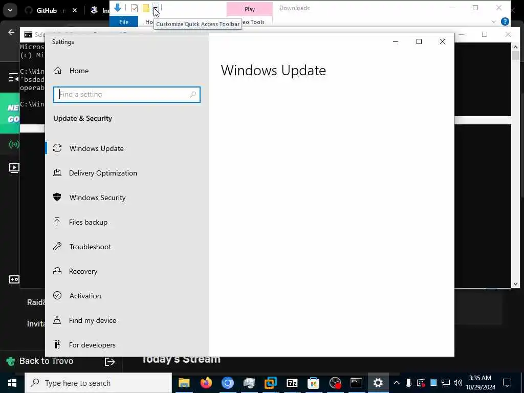This screenshot has width=524, height=393.
Task: Collapse Trovo sidebar menu icon
Action: point(14,78)
